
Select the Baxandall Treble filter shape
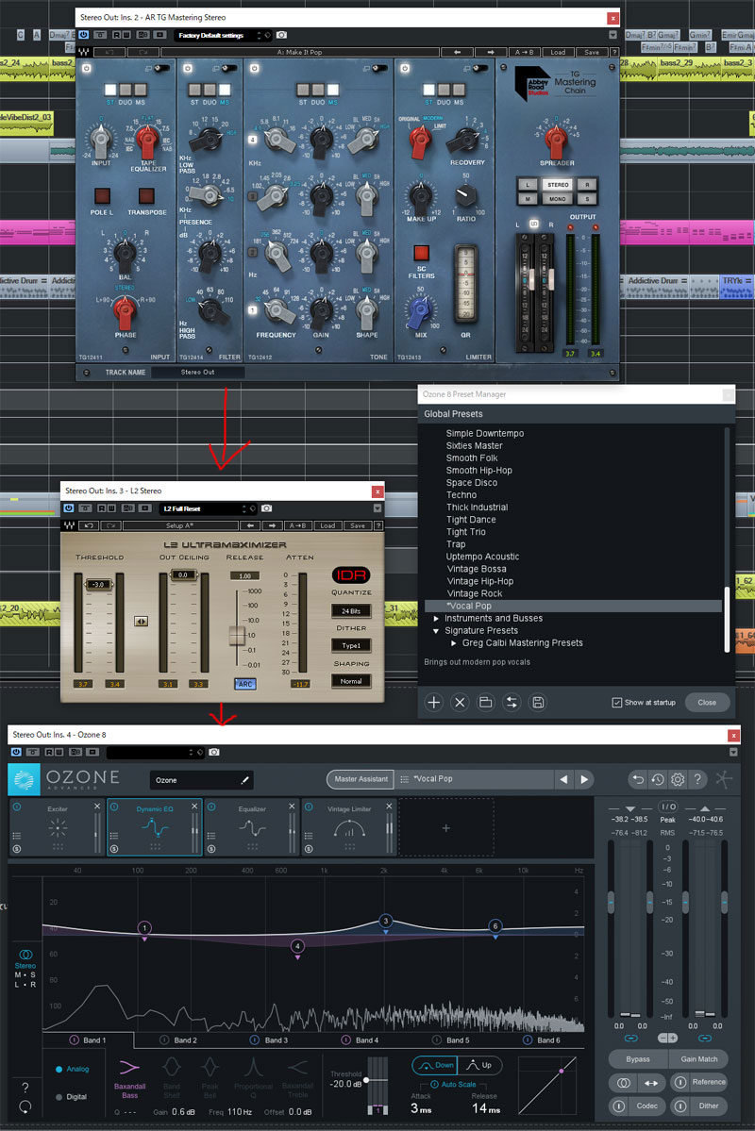click(x=297, y=1077)
